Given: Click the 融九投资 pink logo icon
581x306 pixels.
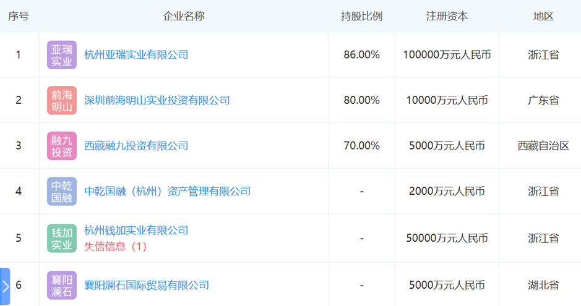Looking at the screenshot, I should click(x=62, y=146).
